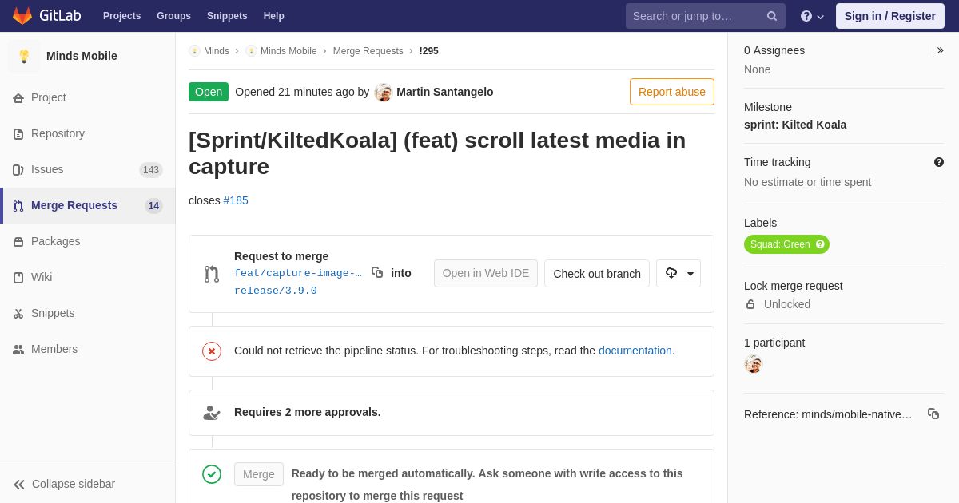Click the Report abuse button
Screen dimensions: 959x503
[671, 92]
